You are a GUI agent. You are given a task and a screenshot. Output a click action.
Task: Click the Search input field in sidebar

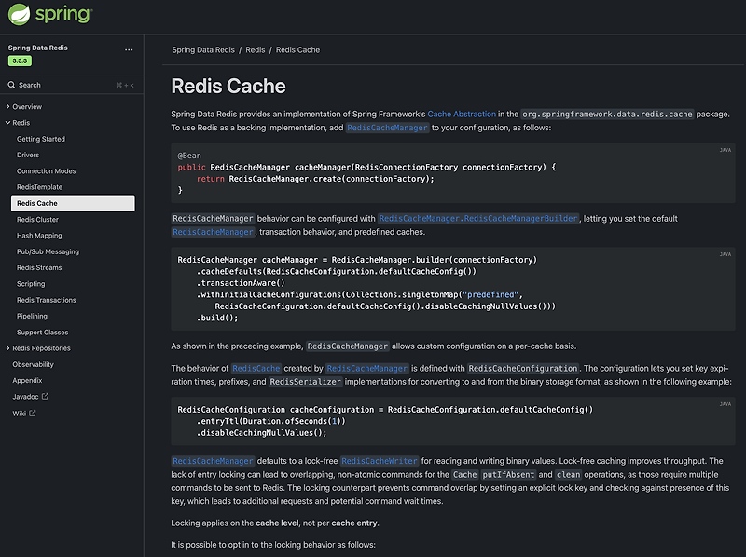[x=65, y=85]
